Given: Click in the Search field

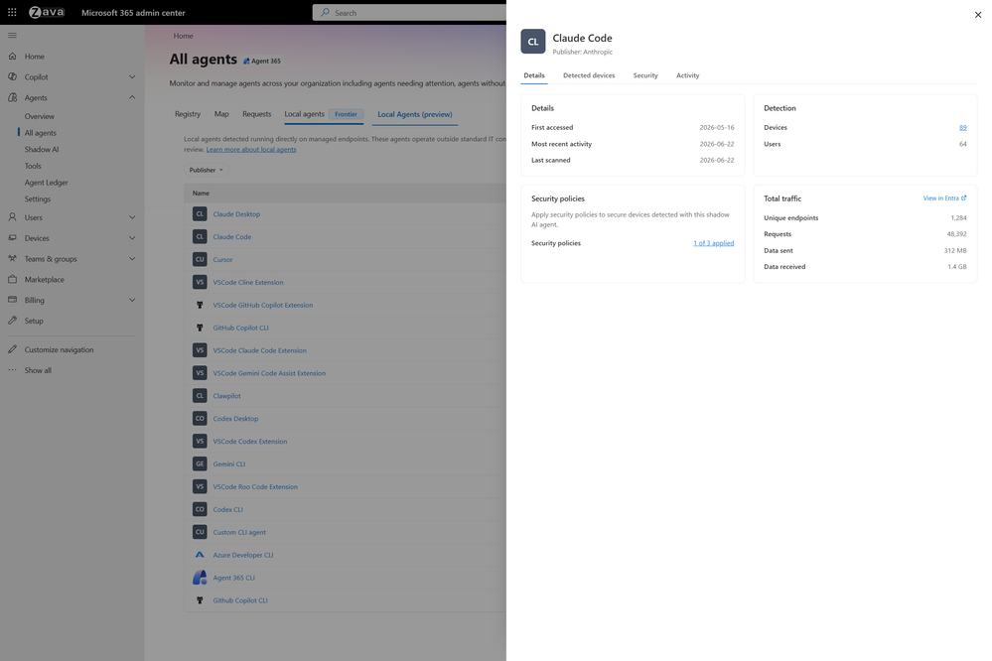Looking at the screenshot, I should click(x=409, y=12).
